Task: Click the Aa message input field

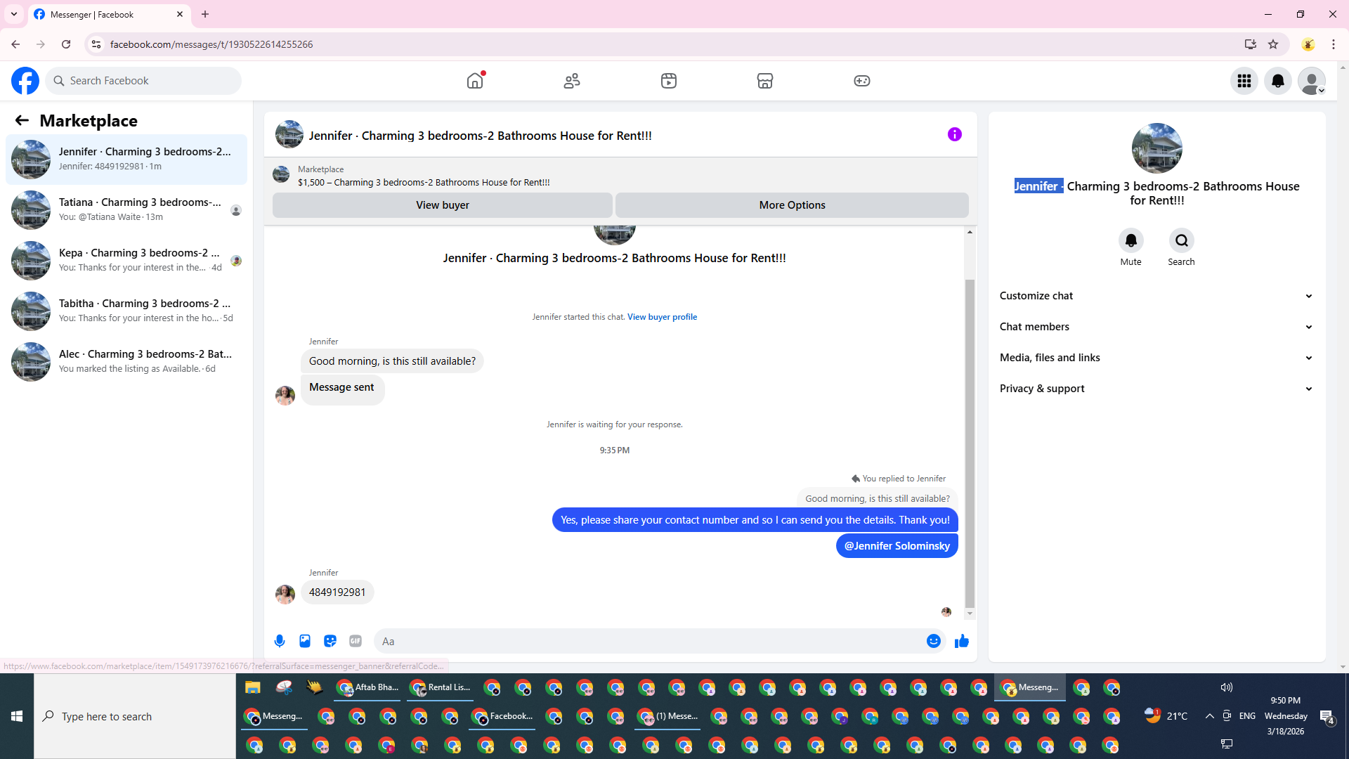Action: tap(646, 641)
